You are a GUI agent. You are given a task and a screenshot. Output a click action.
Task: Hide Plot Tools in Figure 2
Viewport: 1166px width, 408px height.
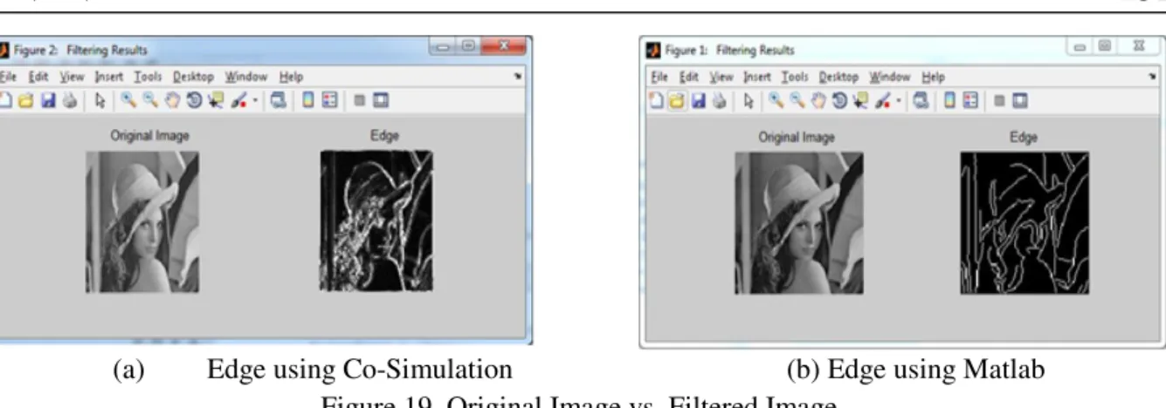[x=359, y=100]
